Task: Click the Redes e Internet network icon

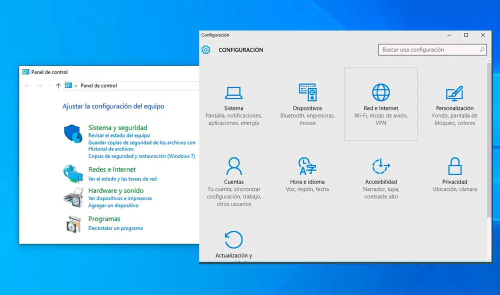Action: click(x=73, y=172)
